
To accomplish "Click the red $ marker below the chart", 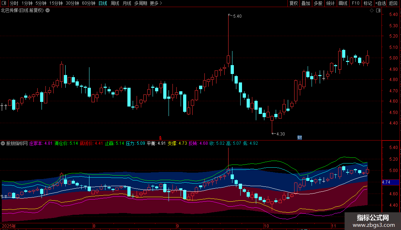I will pos(160,138).
